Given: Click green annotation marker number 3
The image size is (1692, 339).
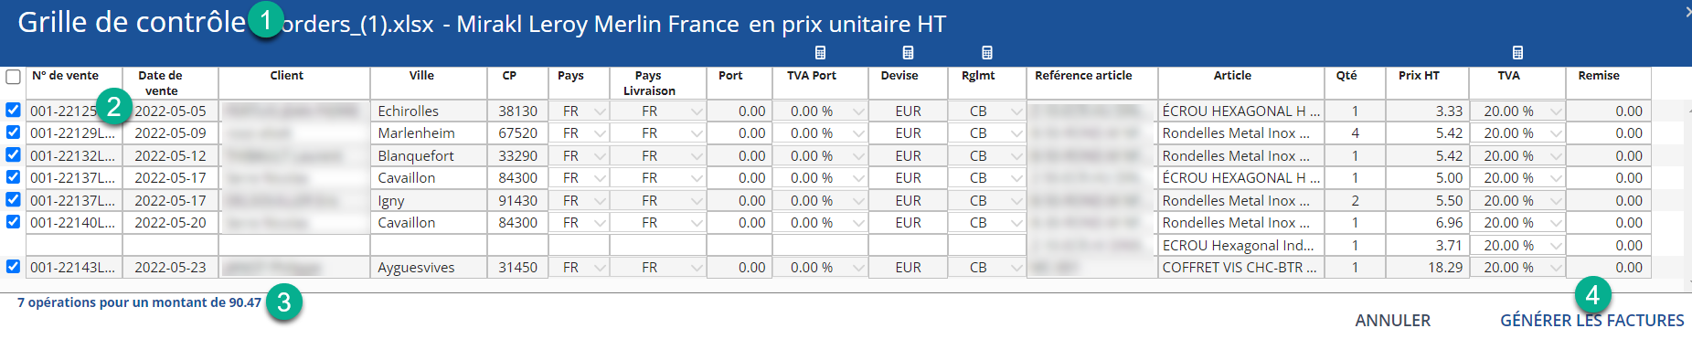Looking at the screenshot, I should (284, 302).
